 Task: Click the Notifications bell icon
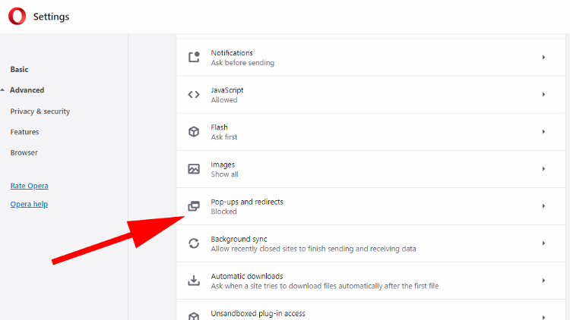tap(194, 57)
